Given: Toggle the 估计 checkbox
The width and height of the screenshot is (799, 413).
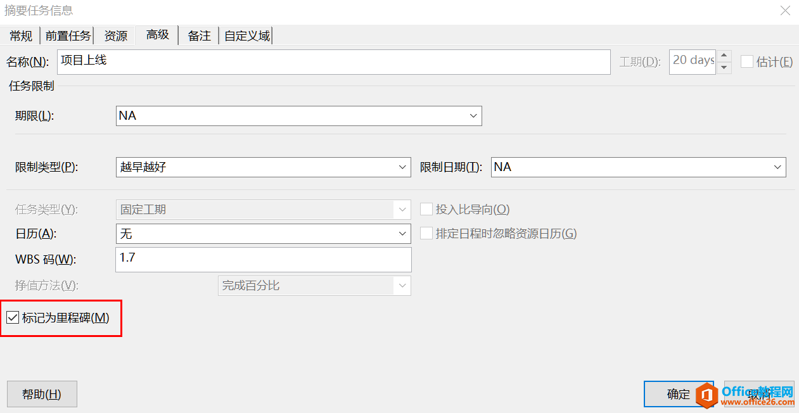Looking at the screenshot, I should pos(747,62).
